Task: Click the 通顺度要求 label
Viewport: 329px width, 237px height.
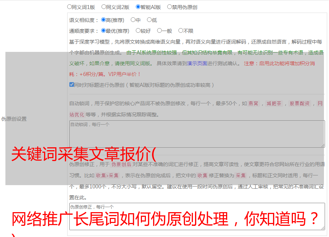Action: 82,31
